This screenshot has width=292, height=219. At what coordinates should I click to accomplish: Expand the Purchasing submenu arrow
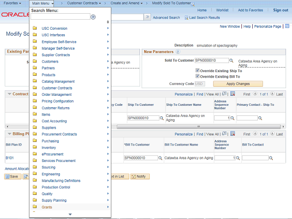[108, 141]
